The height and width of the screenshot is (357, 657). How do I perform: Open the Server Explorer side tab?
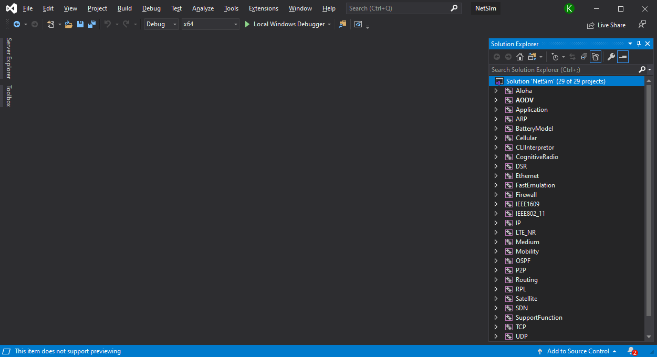coord(8,58)
